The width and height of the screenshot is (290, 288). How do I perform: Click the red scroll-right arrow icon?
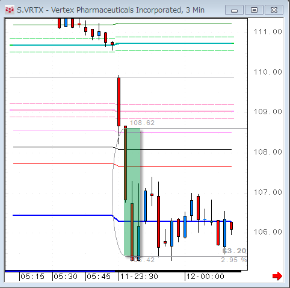277,277
